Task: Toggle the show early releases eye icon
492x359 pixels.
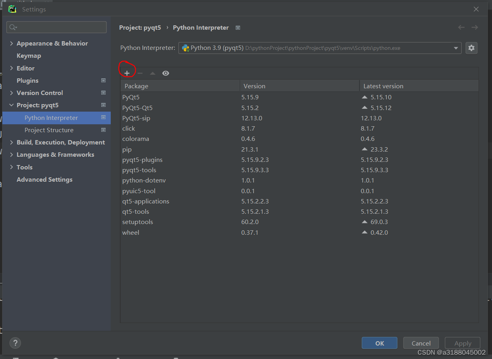Action: click(166, 73)
